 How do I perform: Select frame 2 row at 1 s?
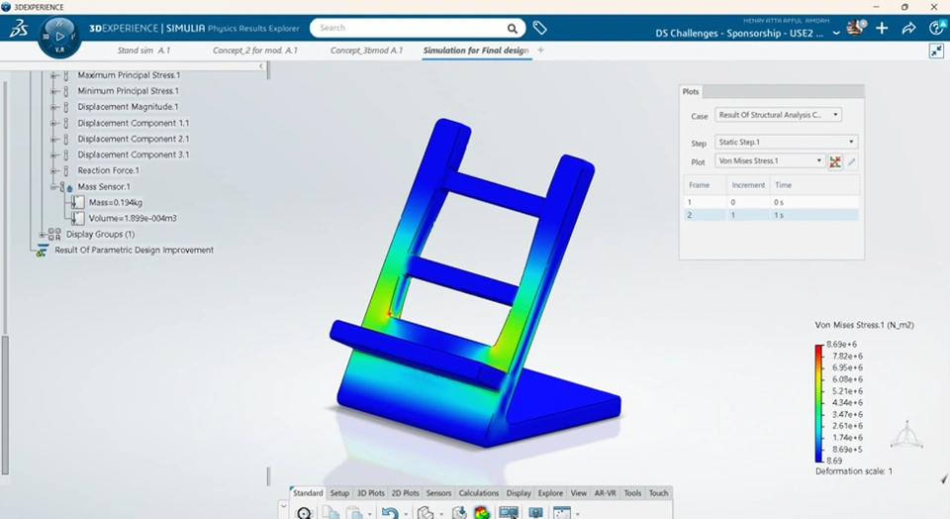pos(771,215)
